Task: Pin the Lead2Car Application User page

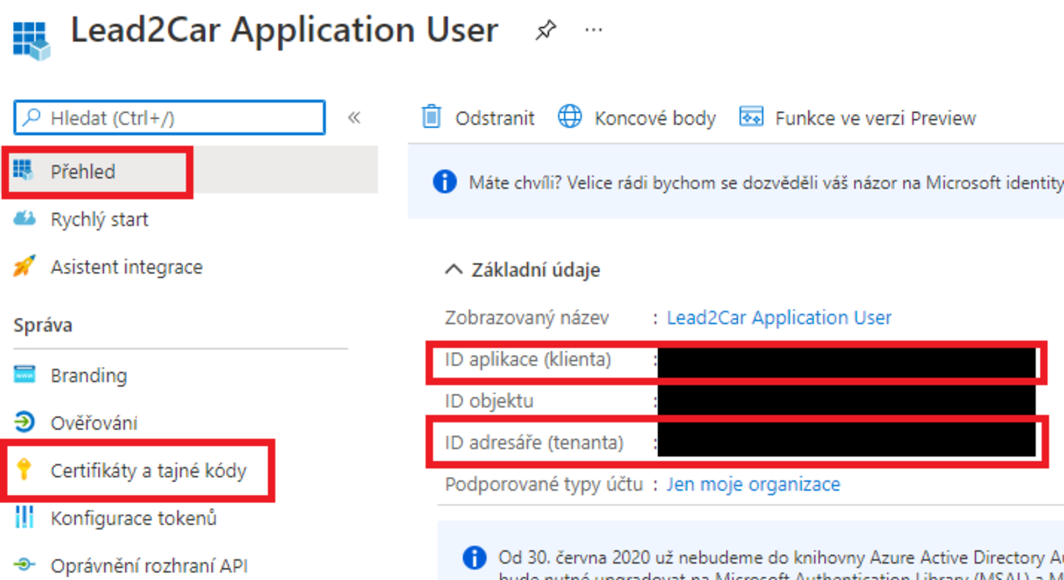Action: [545, 30]
